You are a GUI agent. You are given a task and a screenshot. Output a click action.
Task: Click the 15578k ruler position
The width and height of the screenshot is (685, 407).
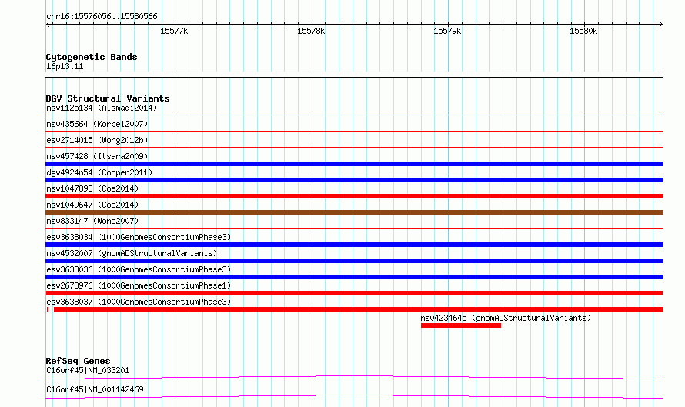tap(311, 31)
